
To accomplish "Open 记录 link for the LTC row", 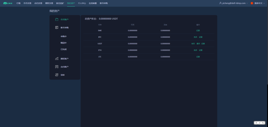I will click(198, 57).
